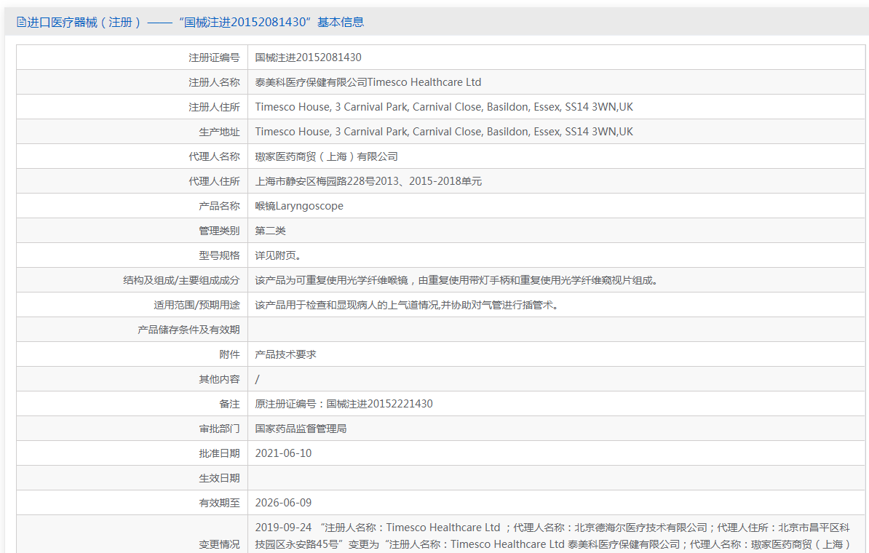The width and height of the screenshot is (869, 553).
Task: Select the Timesco House address in 生产地址 row
Action: click(x=444, y=132)
